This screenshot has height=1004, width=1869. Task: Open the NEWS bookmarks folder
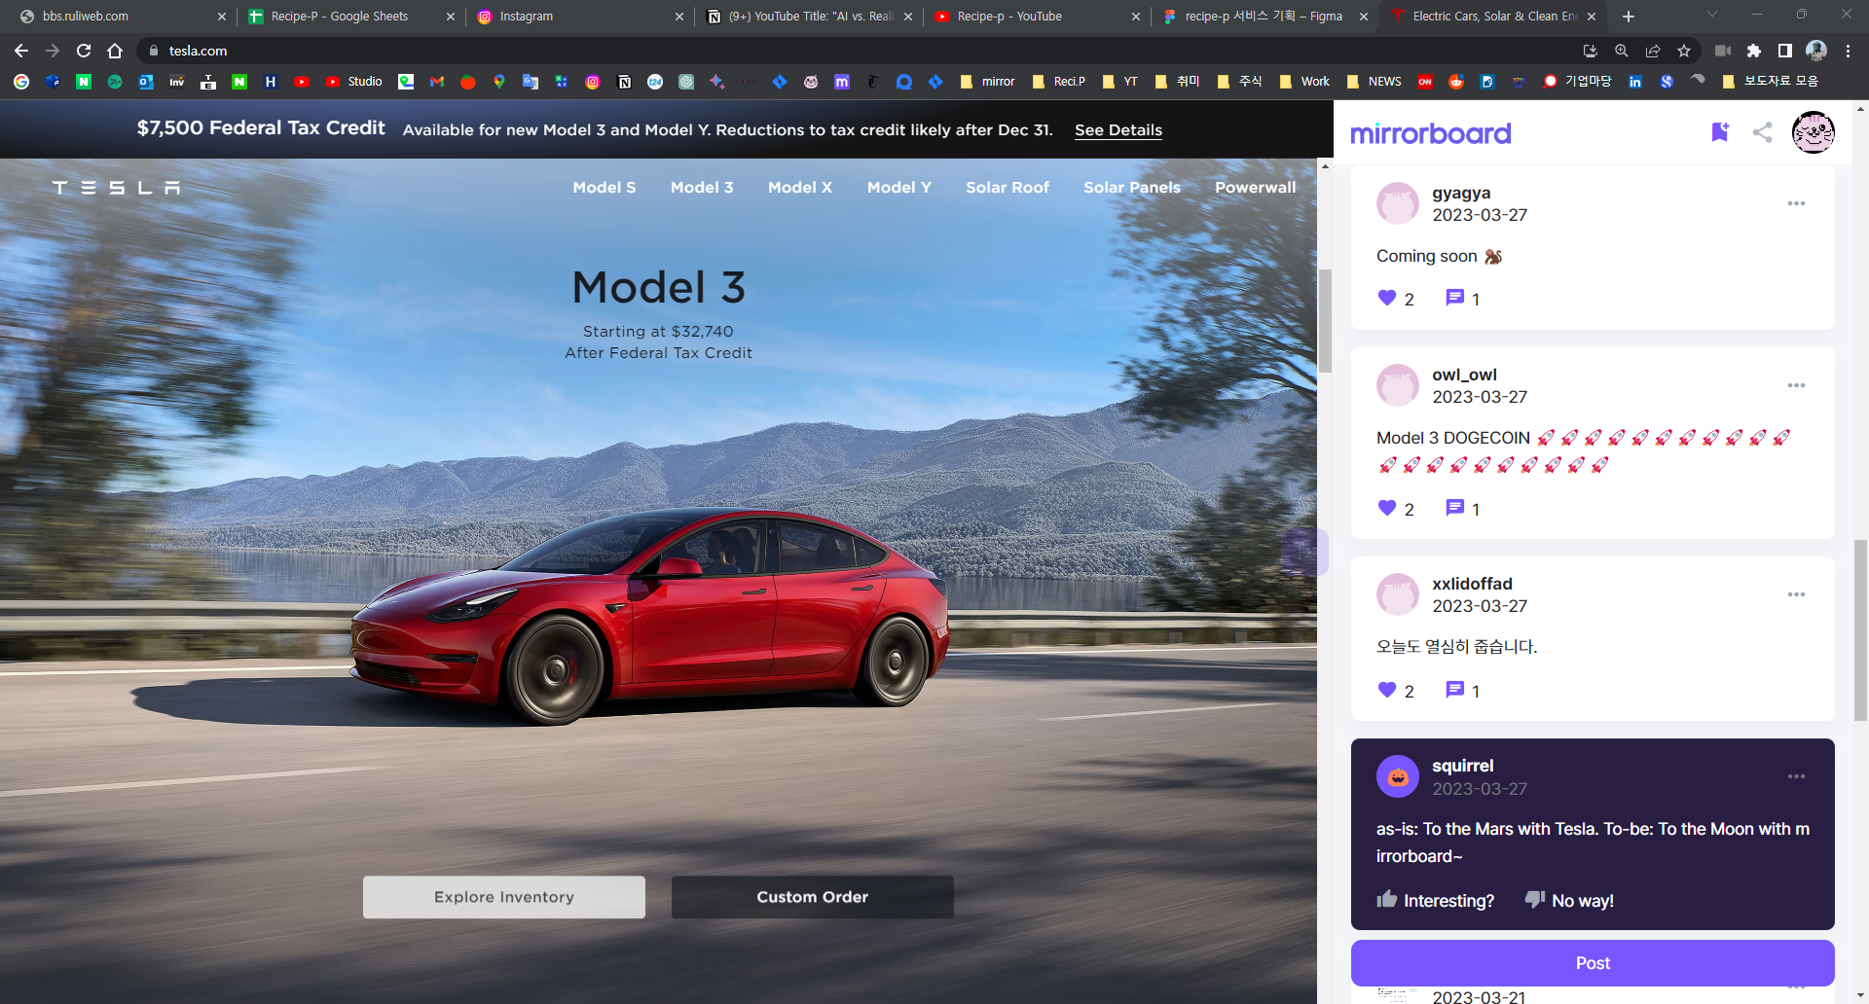pos(1374,82)
